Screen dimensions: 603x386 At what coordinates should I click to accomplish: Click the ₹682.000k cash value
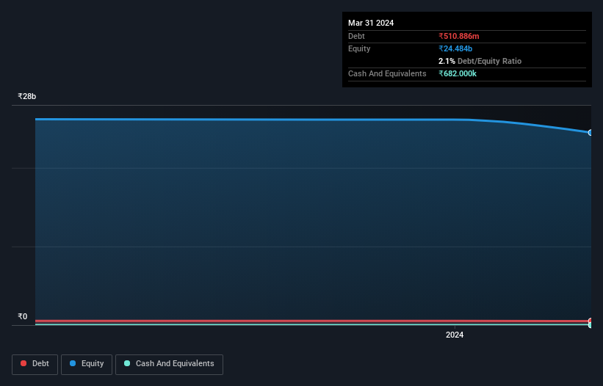[458, 73]
